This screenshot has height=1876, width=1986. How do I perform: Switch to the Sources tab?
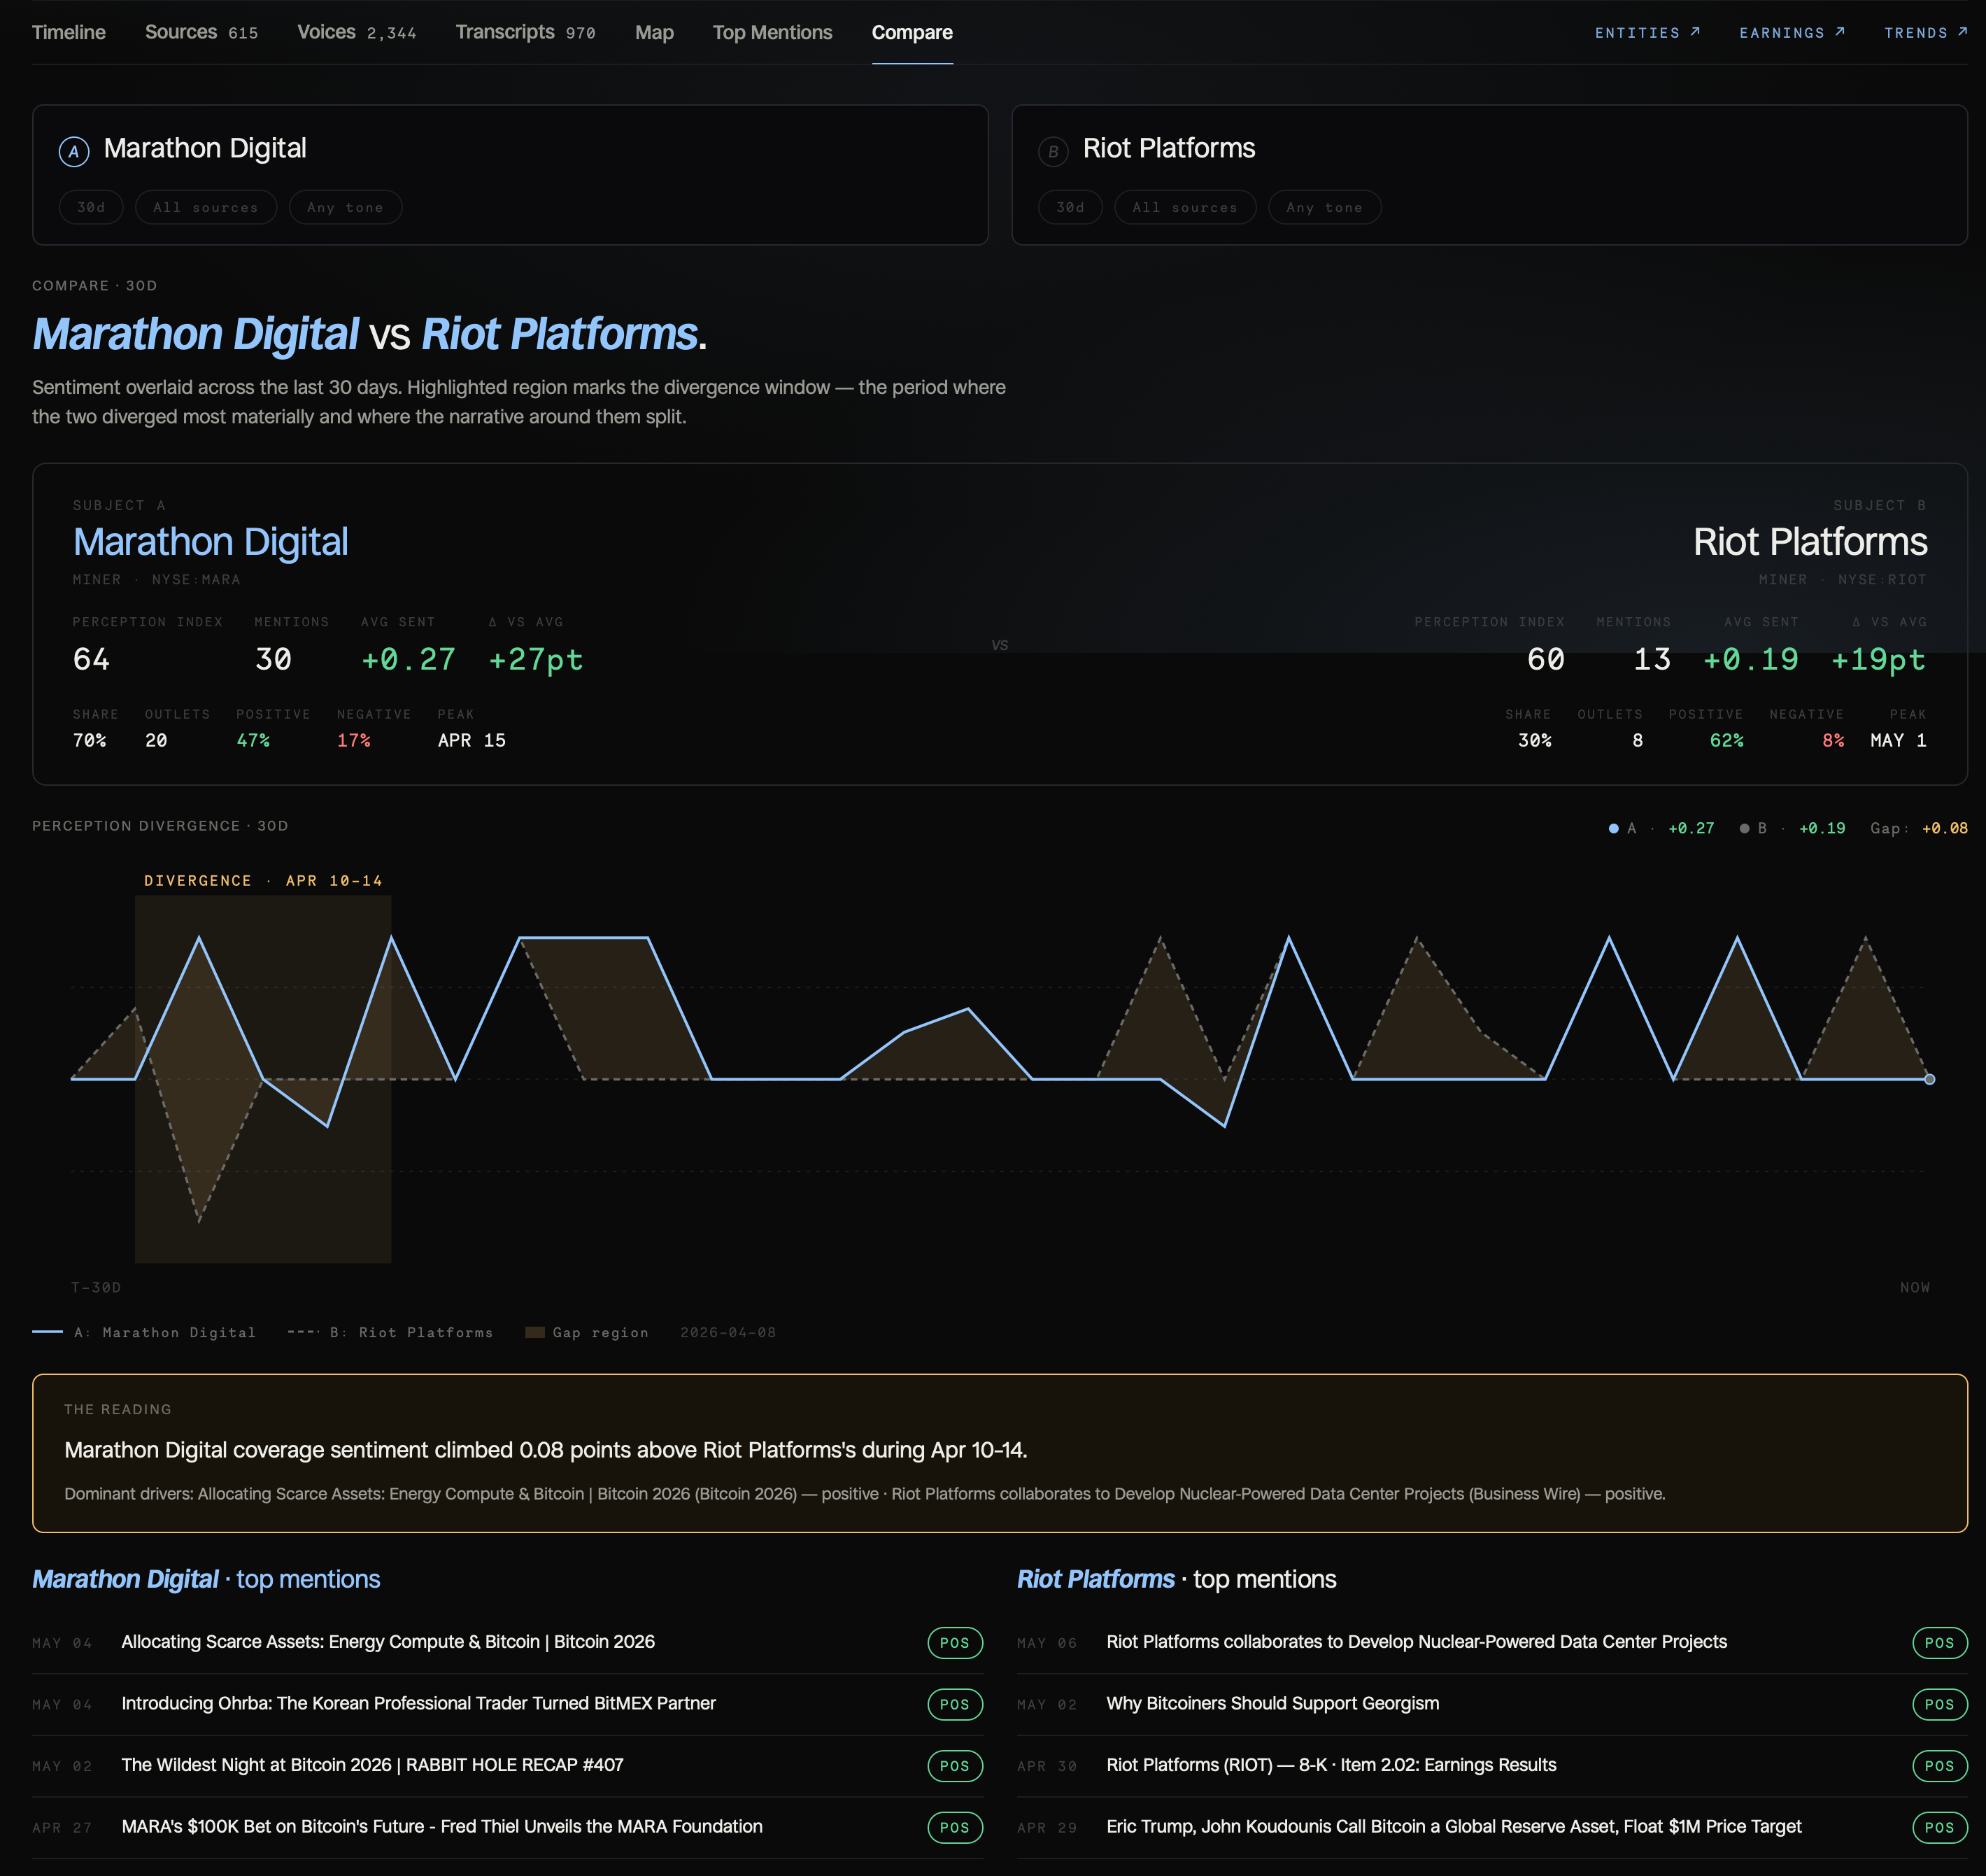(x=201, y=32)
